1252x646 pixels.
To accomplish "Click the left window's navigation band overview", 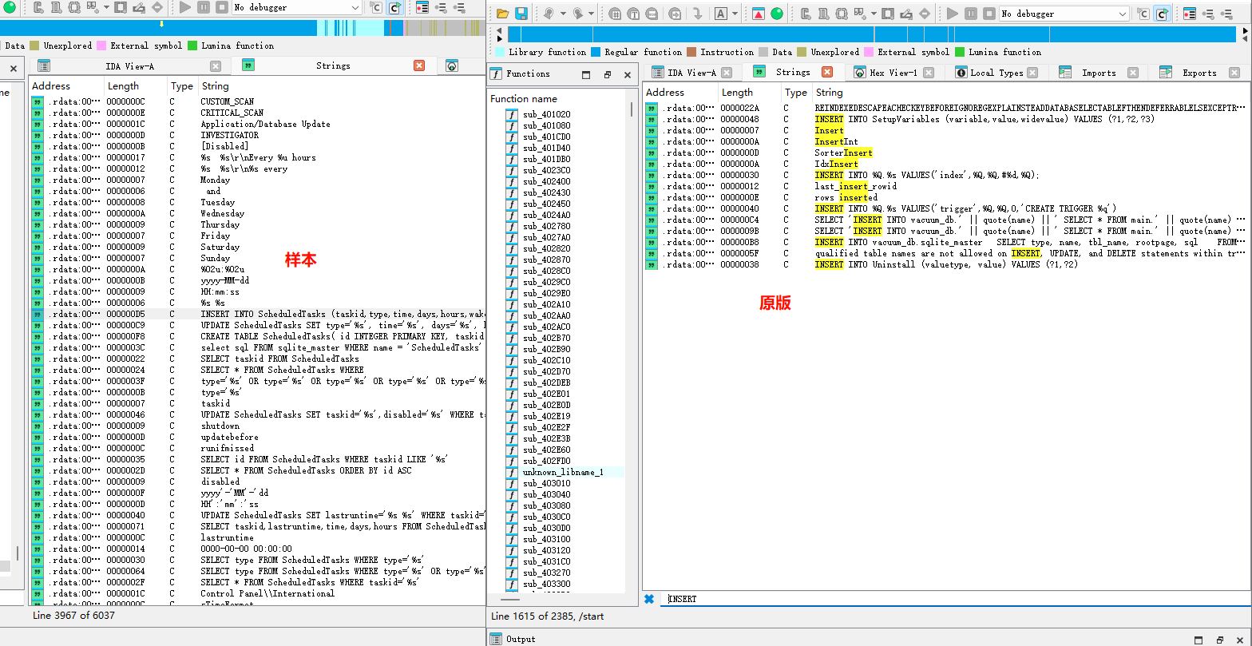I will [243, 29].
